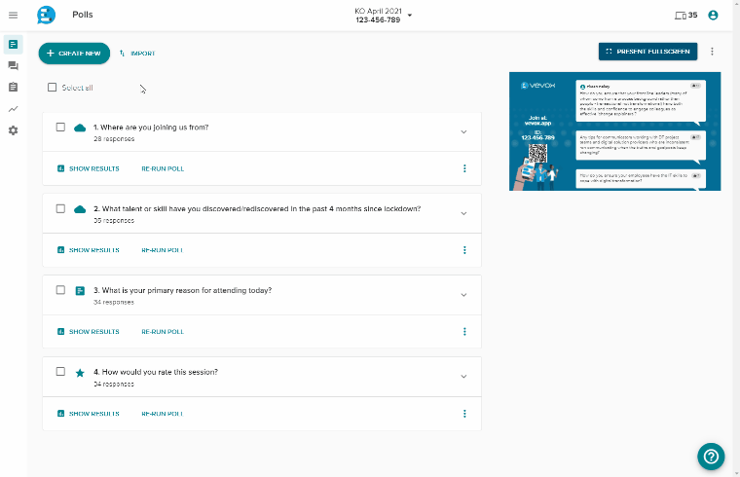Click the '28 responses' text
The height and width of the screenshot is (477, 740).
click(x=114, y=139)
